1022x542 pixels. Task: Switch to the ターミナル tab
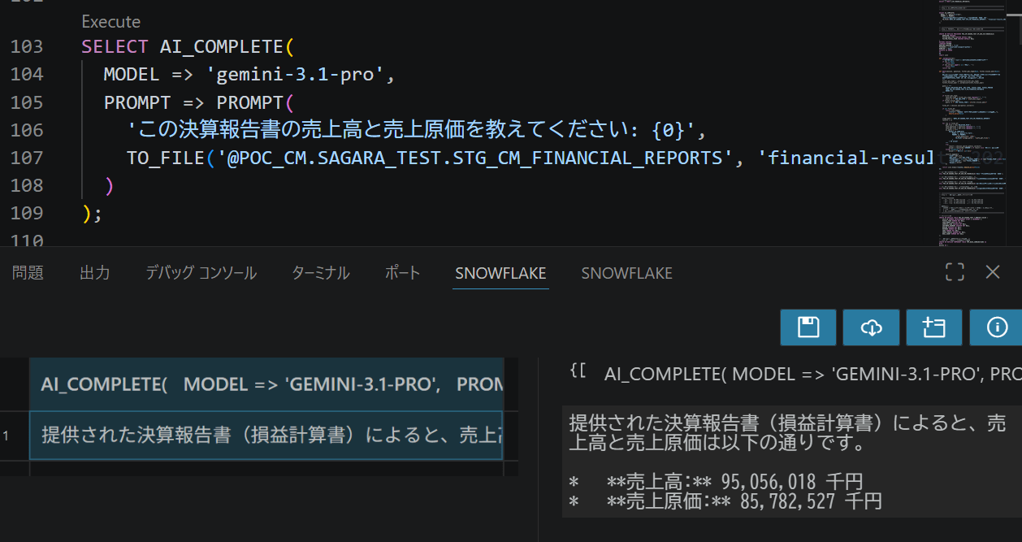click(320, 273)
